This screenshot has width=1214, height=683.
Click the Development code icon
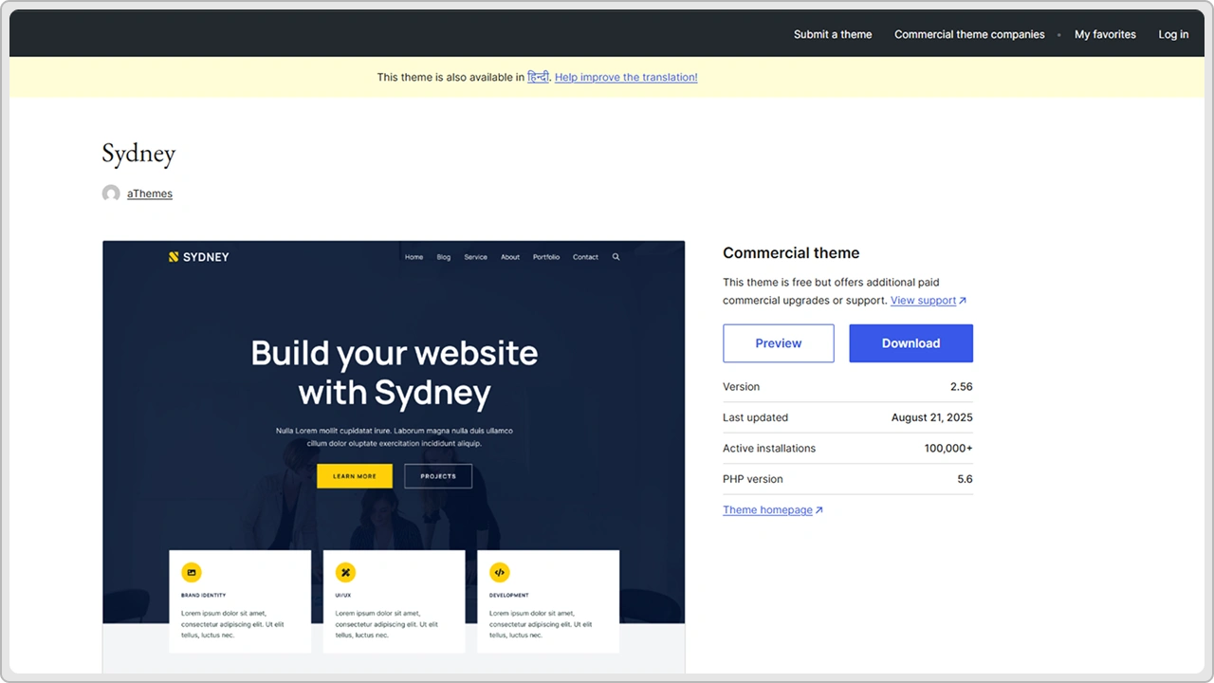500,572
